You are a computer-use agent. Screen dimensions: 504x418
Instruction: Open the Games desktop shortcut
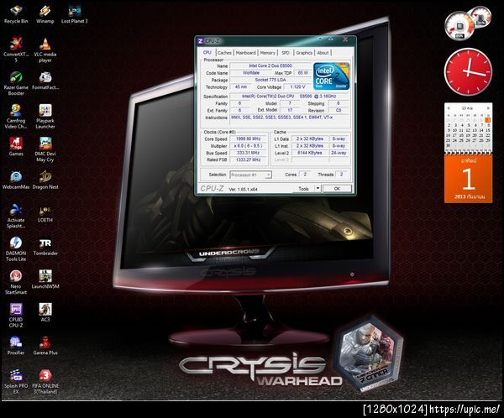pyautogui.click(x=16, y=147)
